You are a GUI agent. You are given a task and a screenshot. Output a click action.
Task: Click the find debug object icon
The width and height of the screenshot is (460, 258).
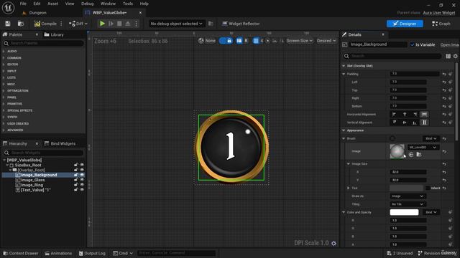[211, 24]
